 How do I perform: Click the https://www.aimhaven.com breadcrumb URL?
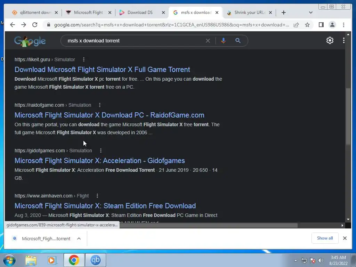coord(43,196)
